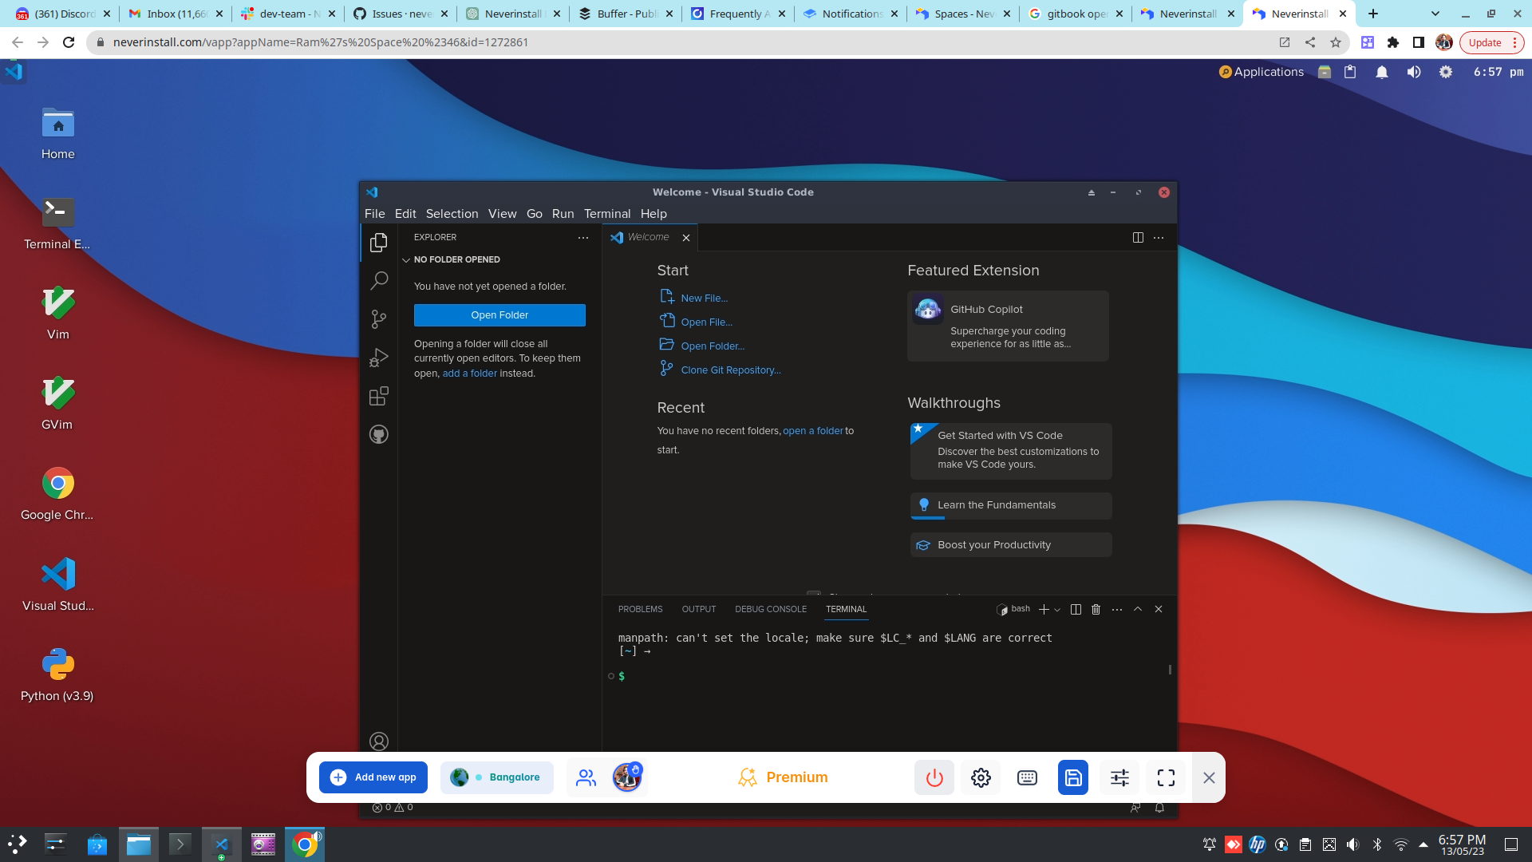Open the GitHub view in activity bar
Image resolution: width=1532 pixels, height=862 pixels.
tap(379, 434)
